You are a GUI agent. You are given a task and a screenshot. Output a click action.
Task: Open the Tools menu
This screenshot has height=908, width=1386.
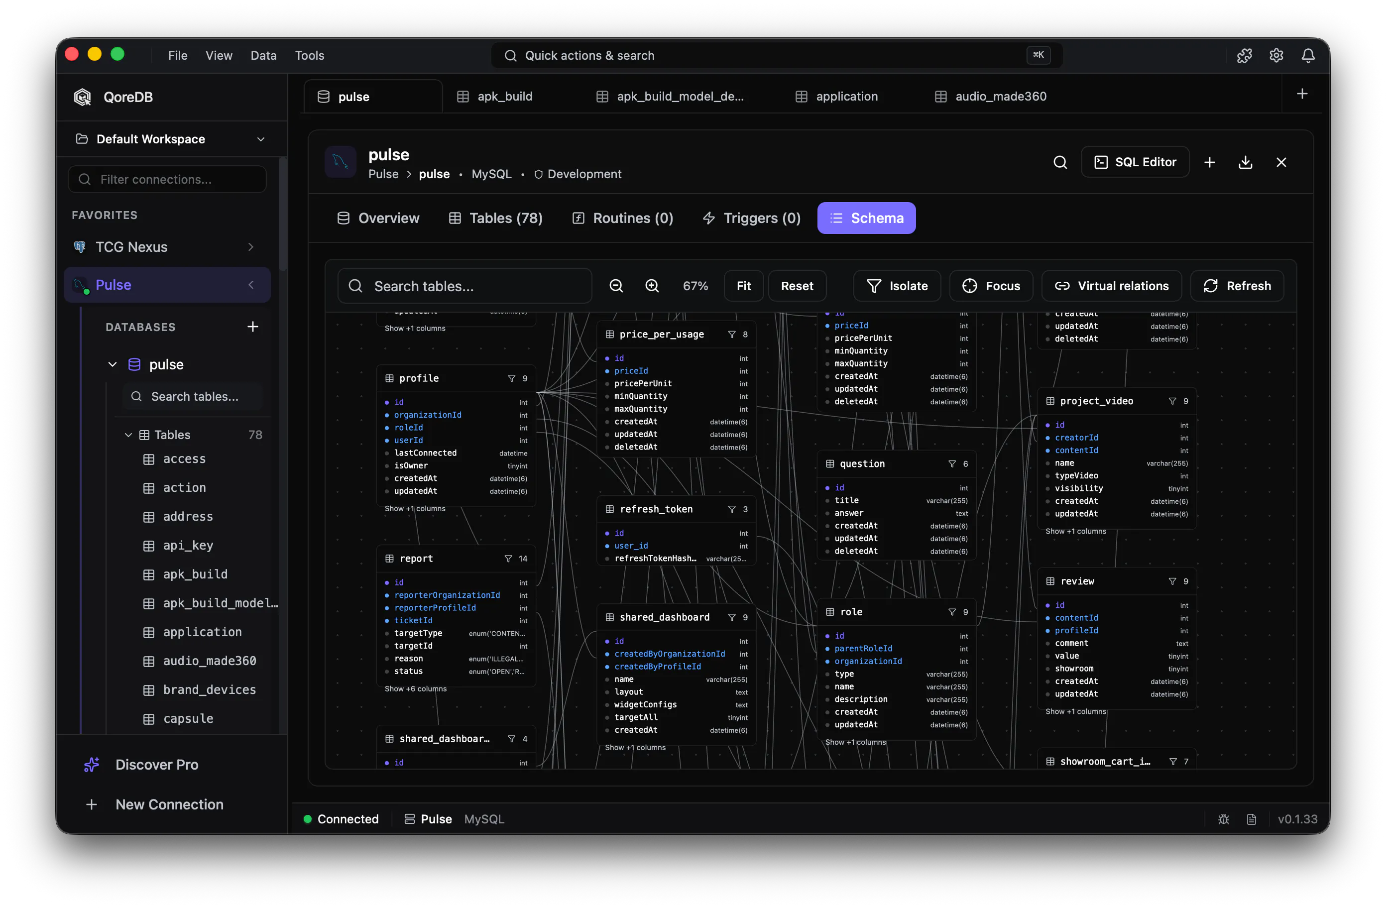coord(309,55)
